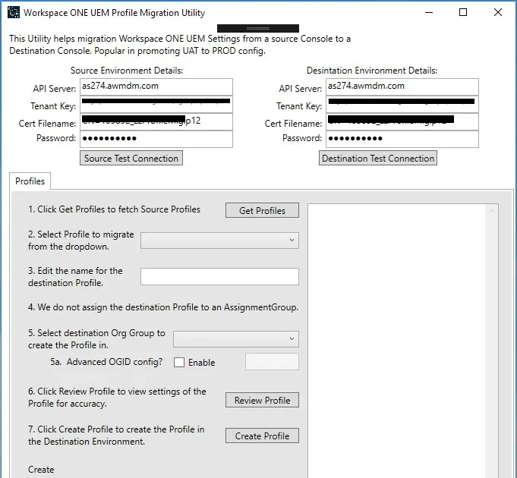Maximize the Migration Utility window
The height and width of the screenshot is (478, 517).
point(463,12)
